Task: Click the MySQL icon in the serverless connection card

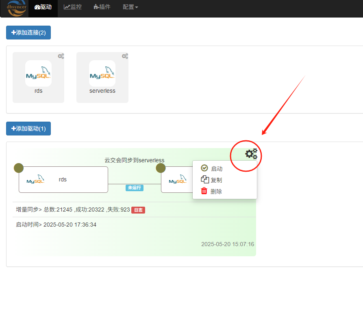Action: 102,73
